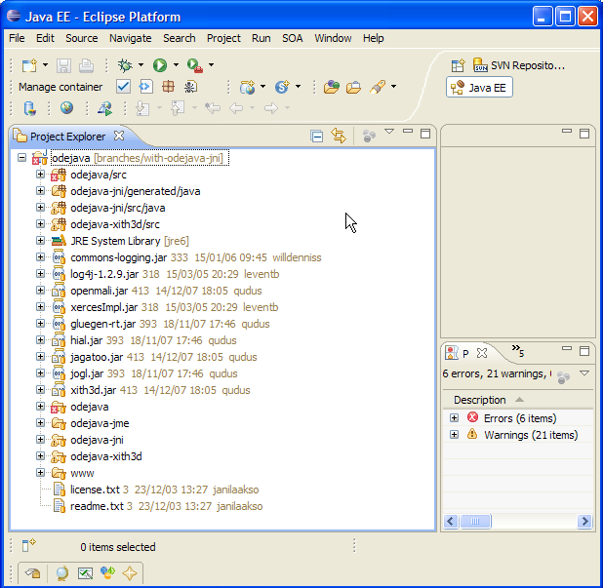Toggle the Manage container checkbox icon
The image size is (603, 588).
click(123, 87)
